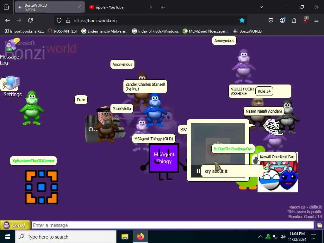
Task: Click the MSAgent Thingy (OLD) name tag
Action: click(x=154, y=139)
